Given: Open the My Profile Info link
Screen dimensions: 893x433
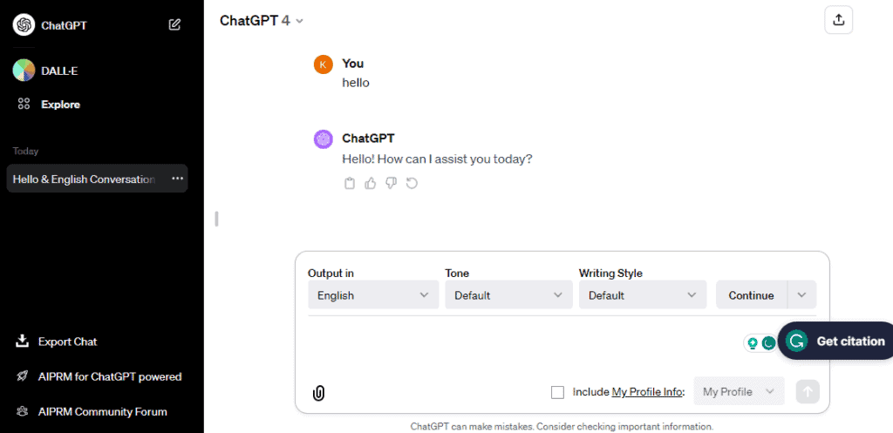Looking at the screenshot, I should click(647, 392).
